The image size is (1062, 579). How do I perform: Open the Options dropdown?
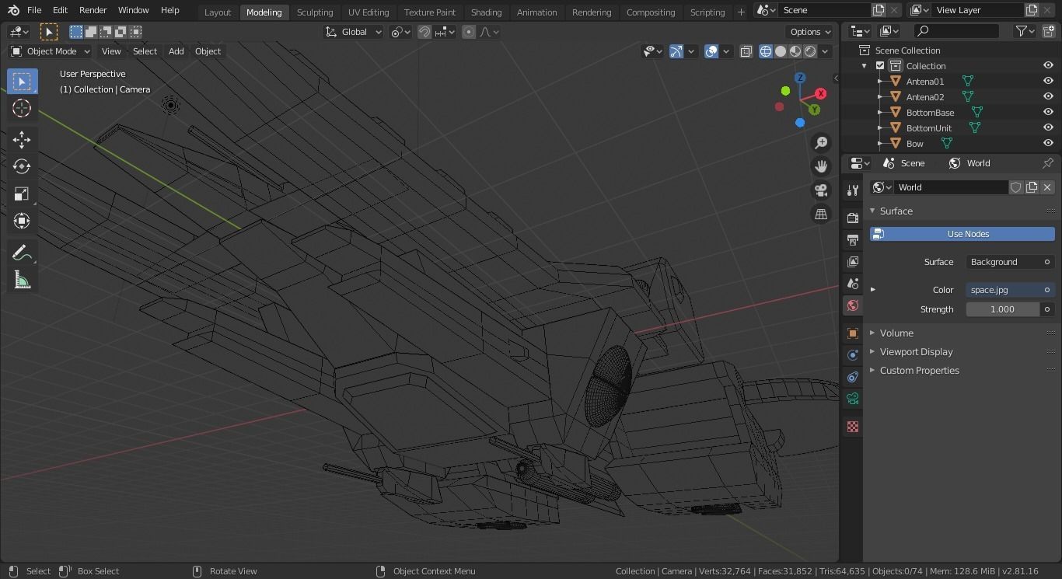(810, 32)
